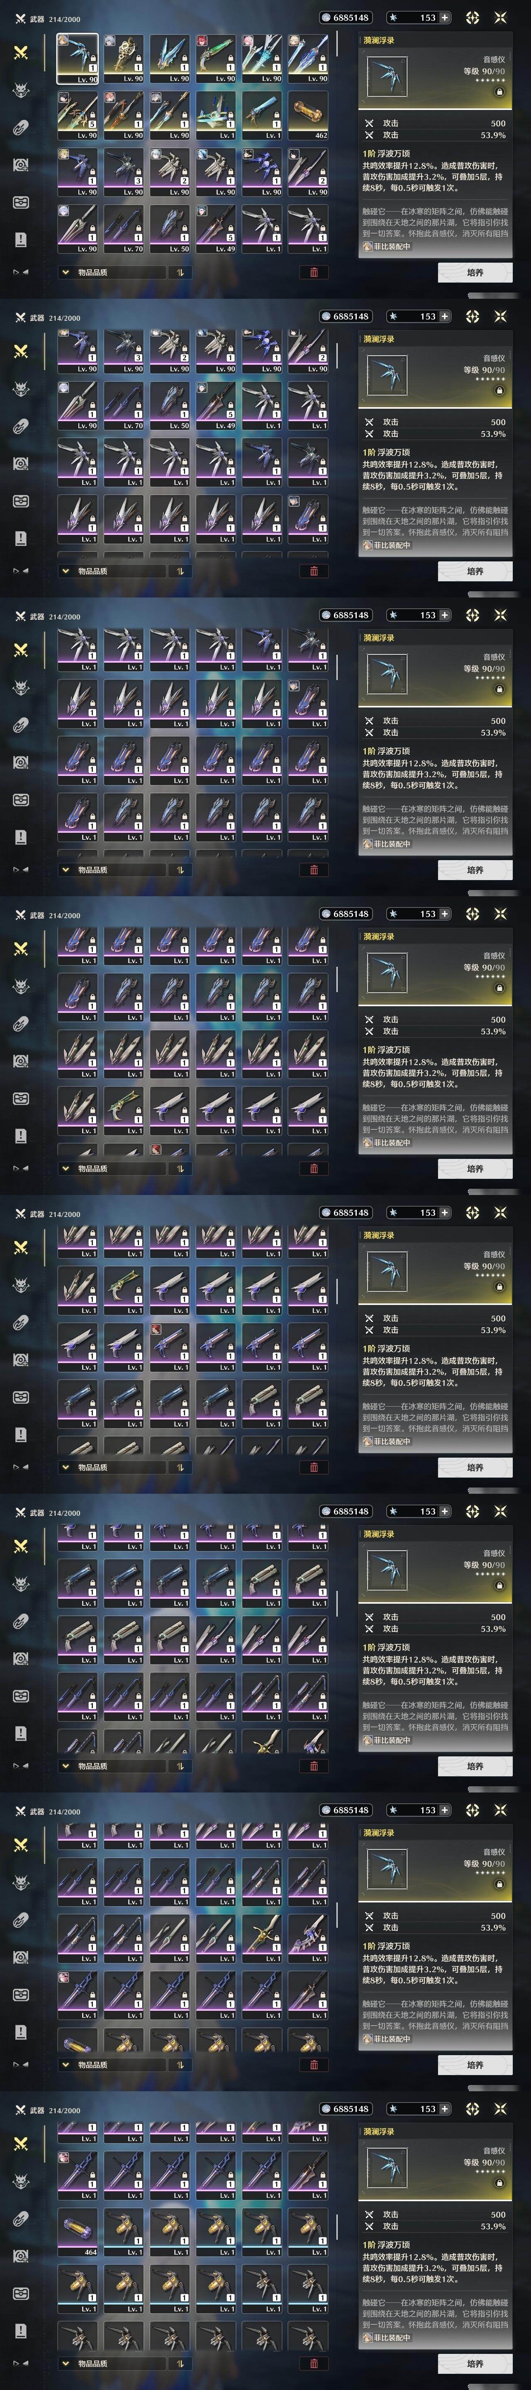Select the Lv. 90 weapon with stack count 5
The height and width of the screenshot is (2390, 531).
[78, 115]
